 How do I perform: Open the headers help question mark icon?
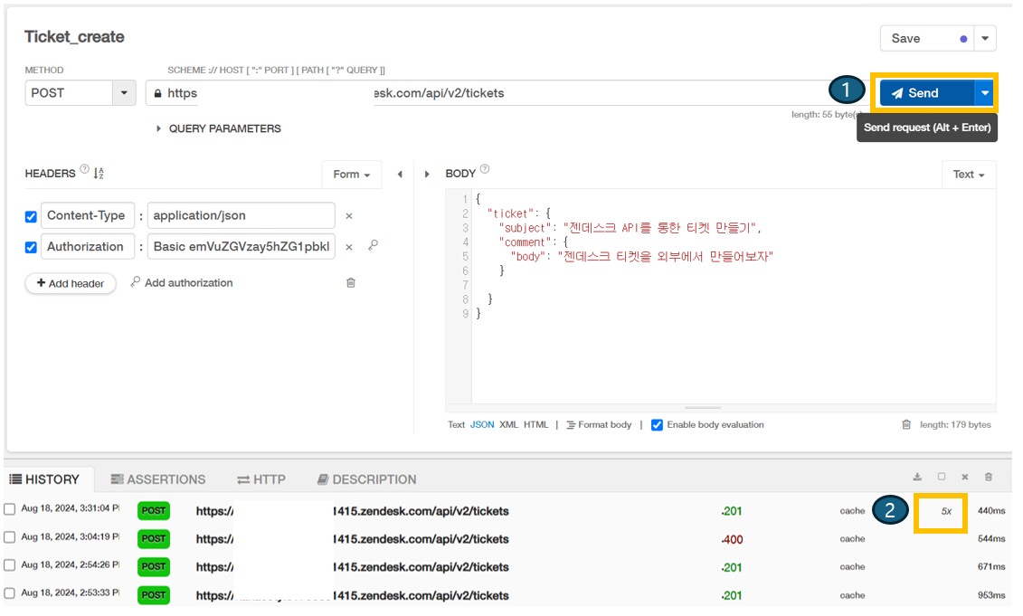84,169
